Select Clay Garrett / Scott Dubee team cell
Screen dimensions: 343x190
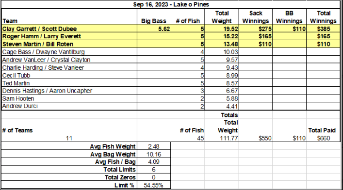pos(69,29)
